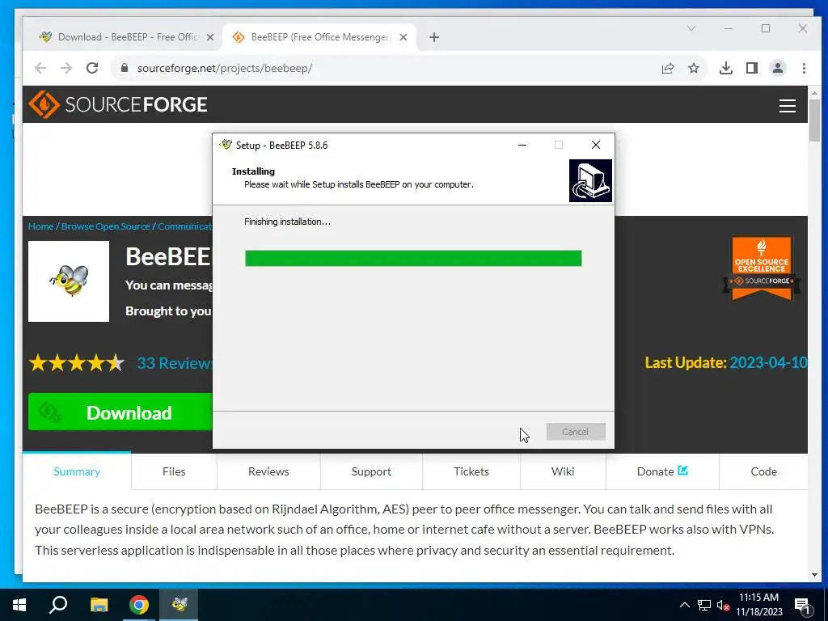Click the installation progress bar
Viewport: 828px width, 621px height.
pyautogui.click(x=413, y=258)
